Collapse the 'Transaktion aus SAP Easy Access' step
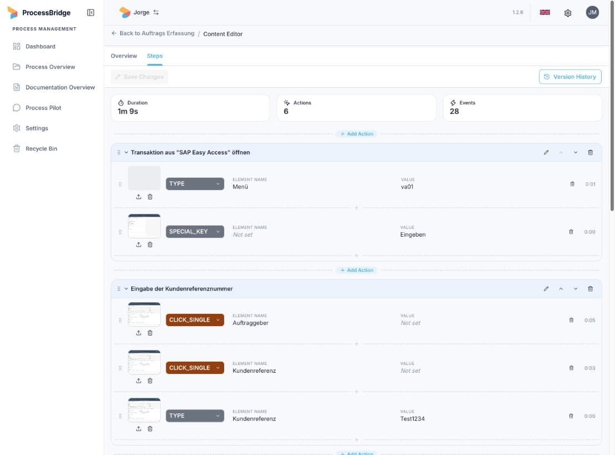 [126, 152]
